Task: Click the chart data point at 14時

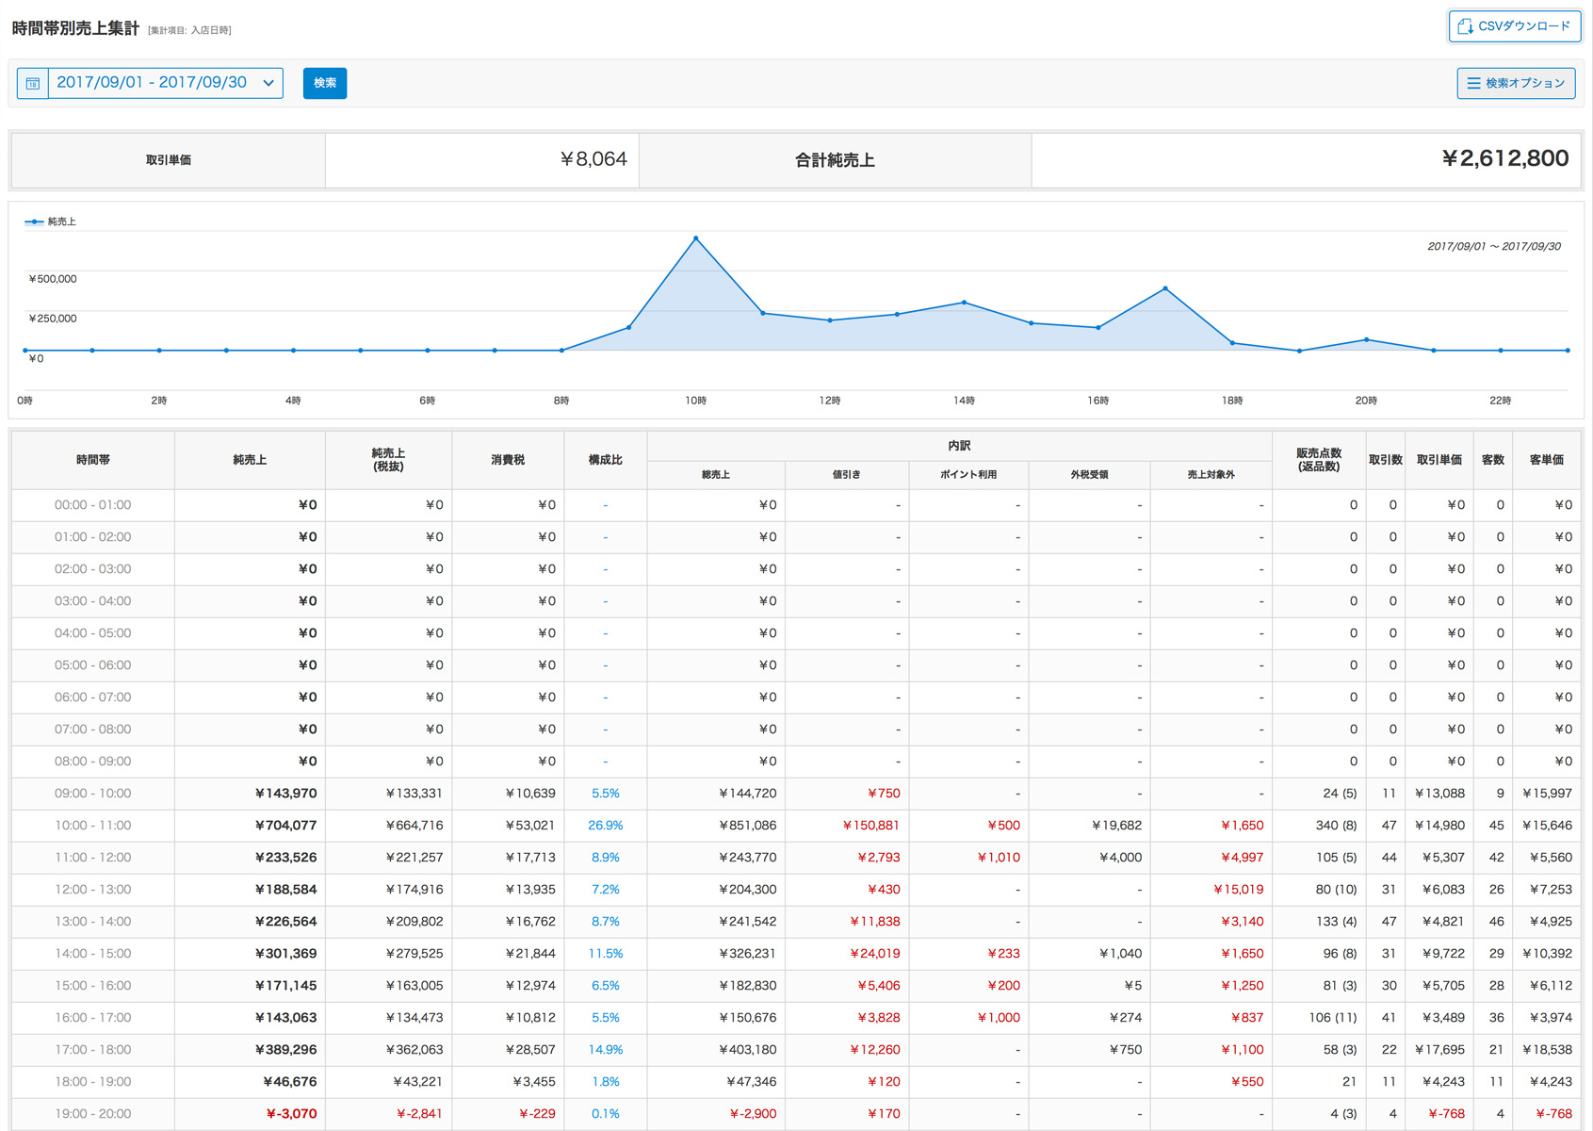Action: pyautogui.click(x=964, y=303)
